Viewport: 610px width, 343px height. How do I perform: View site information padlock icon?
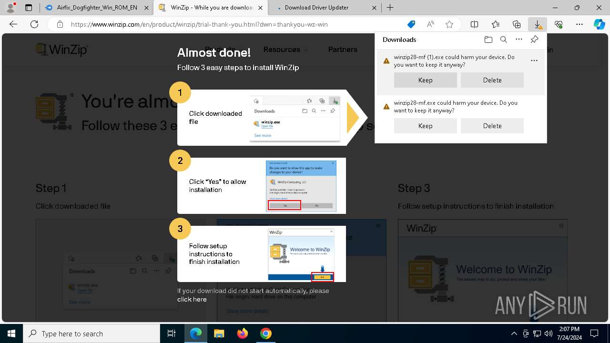coord(60,24)
